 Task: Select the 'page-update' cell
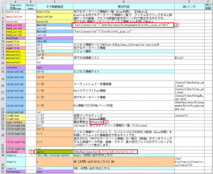pyautogui.click(x=16, y=122)
